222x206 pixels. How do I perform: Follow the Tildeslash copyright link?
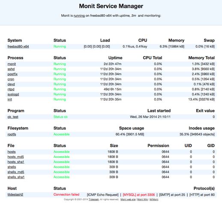click(x=93, y=200)
